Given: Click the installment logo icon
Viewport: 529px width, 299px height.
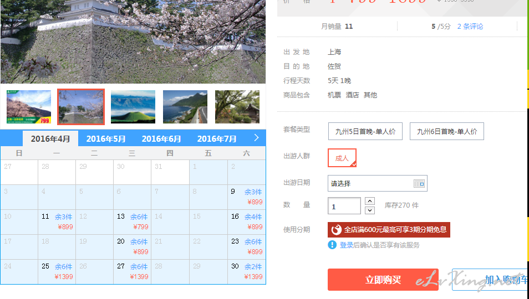Looking at the screenshot, I should [336, 230].
